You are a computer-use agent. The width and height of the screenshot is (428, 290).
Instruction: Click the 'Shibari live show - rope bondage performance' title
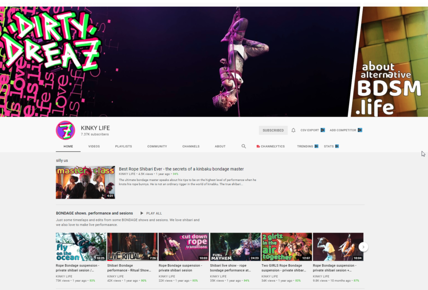230,268
